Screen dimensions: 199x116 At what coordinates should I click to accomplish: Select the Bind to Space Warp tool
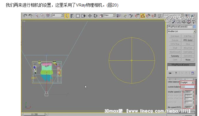pos(48,16)
